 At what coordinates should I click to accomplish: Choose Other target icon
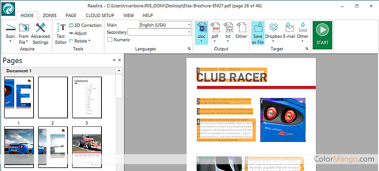[x=303, y=27]
